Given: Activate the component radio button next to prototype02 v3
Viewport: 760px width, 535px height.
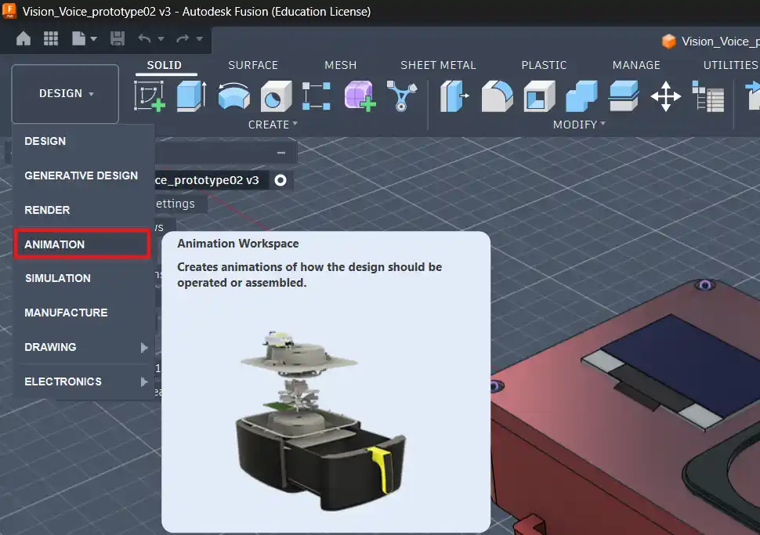Looking at the screenshot, I should click(x=280, y=180).
